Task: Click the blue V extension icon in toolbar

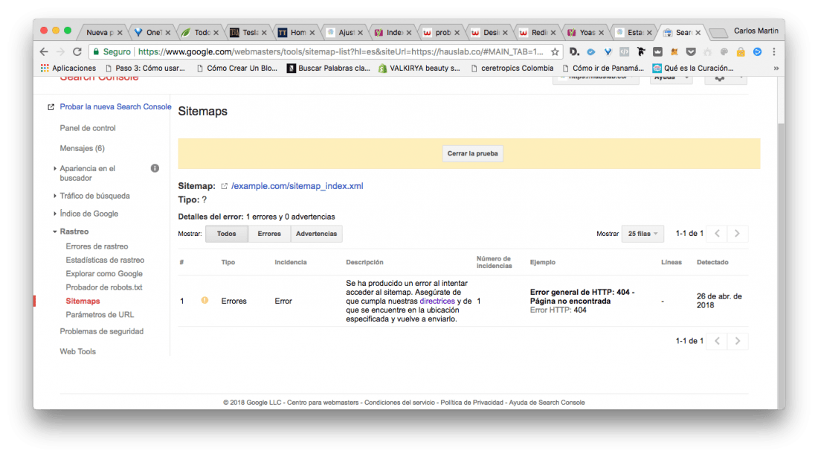Action: [608, 51]
